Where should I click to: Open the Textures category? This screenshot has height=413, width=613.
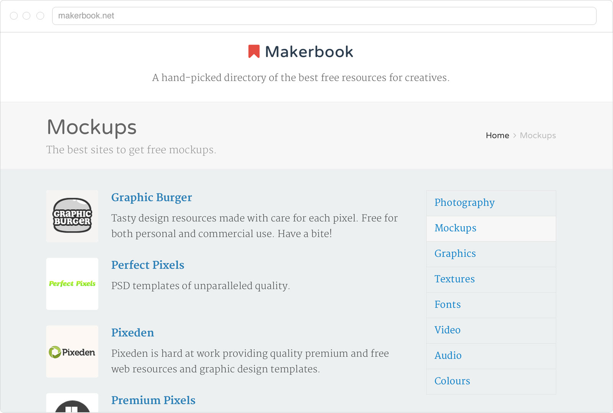(x=455, y=279)
